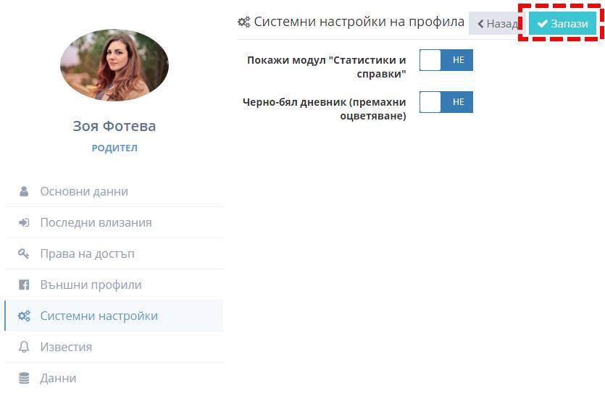Image resolution: width=605 pixels, height=404 pixels.
Task: Click the sign-in icon beside Последни влизания
Action: click(24, 223)
